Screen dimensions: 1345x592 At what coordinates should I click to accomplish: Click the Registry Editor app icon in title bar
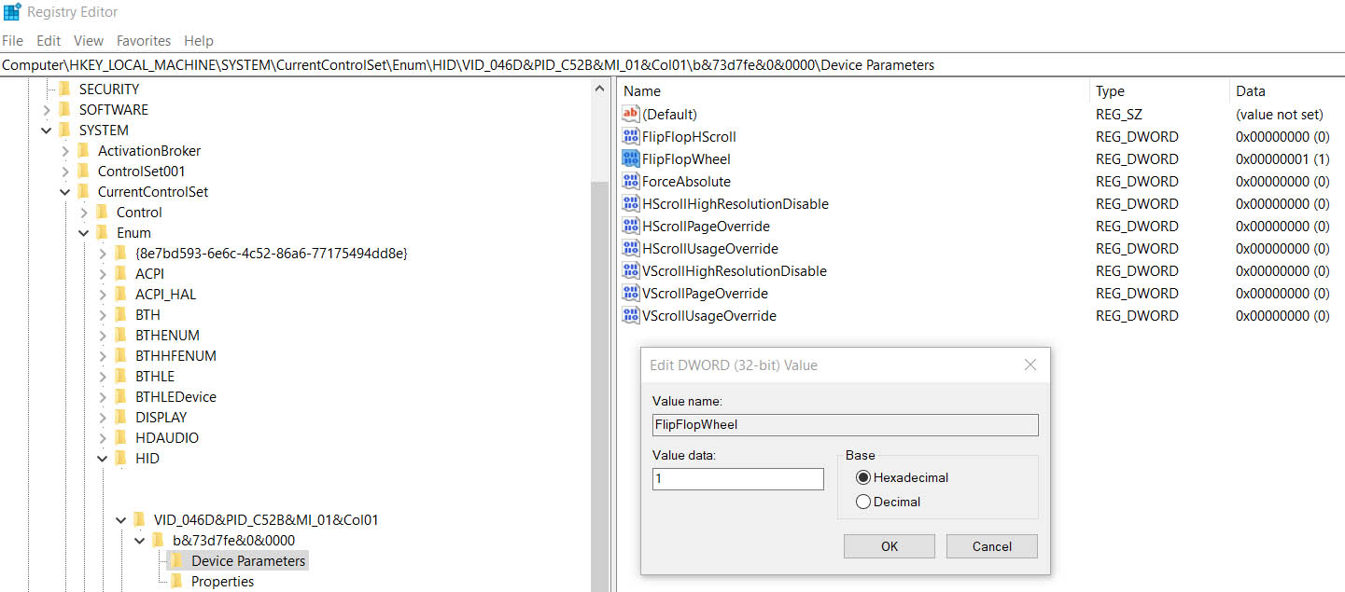click(12, 12)
